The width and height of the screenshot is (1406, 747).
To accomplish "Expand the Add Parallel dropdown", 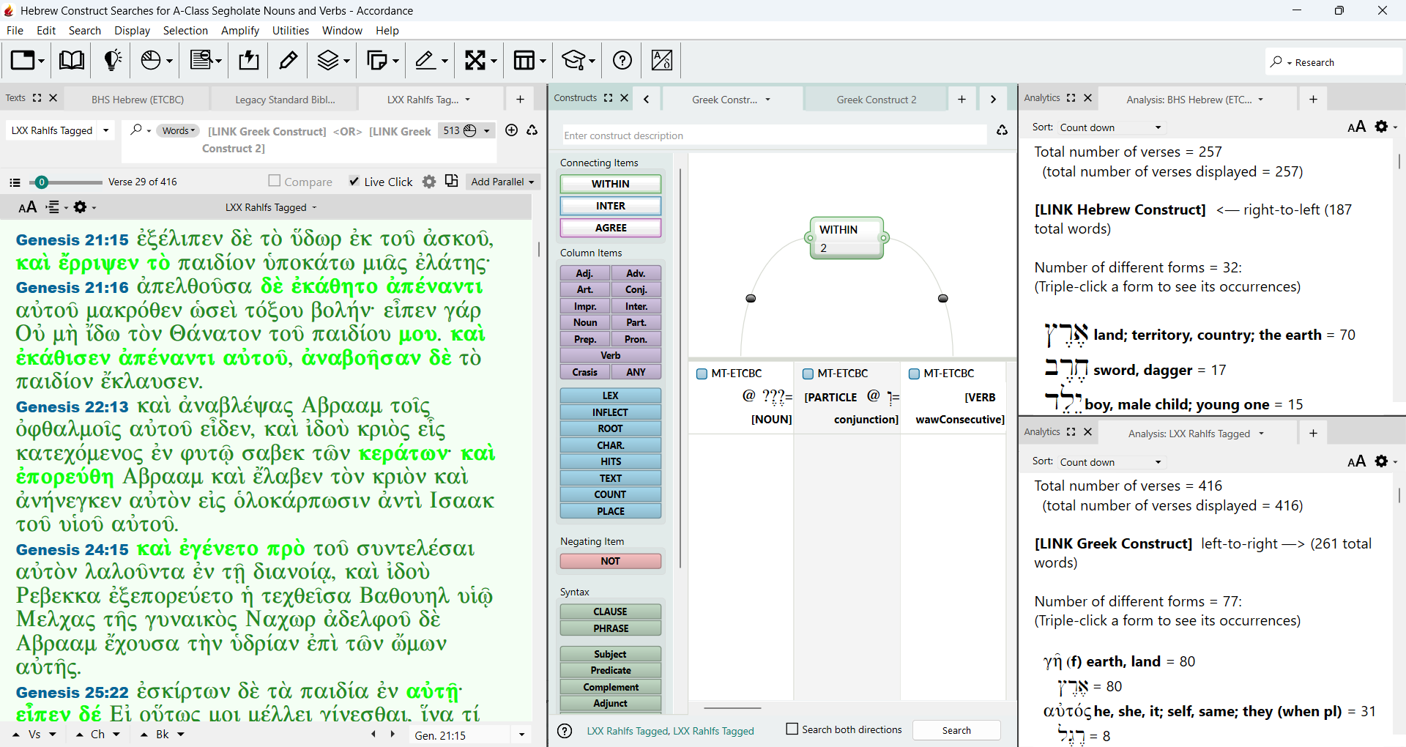I will 502,182.
